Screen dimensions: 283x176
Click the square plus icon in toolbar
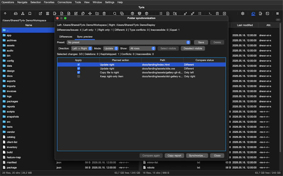224,13
